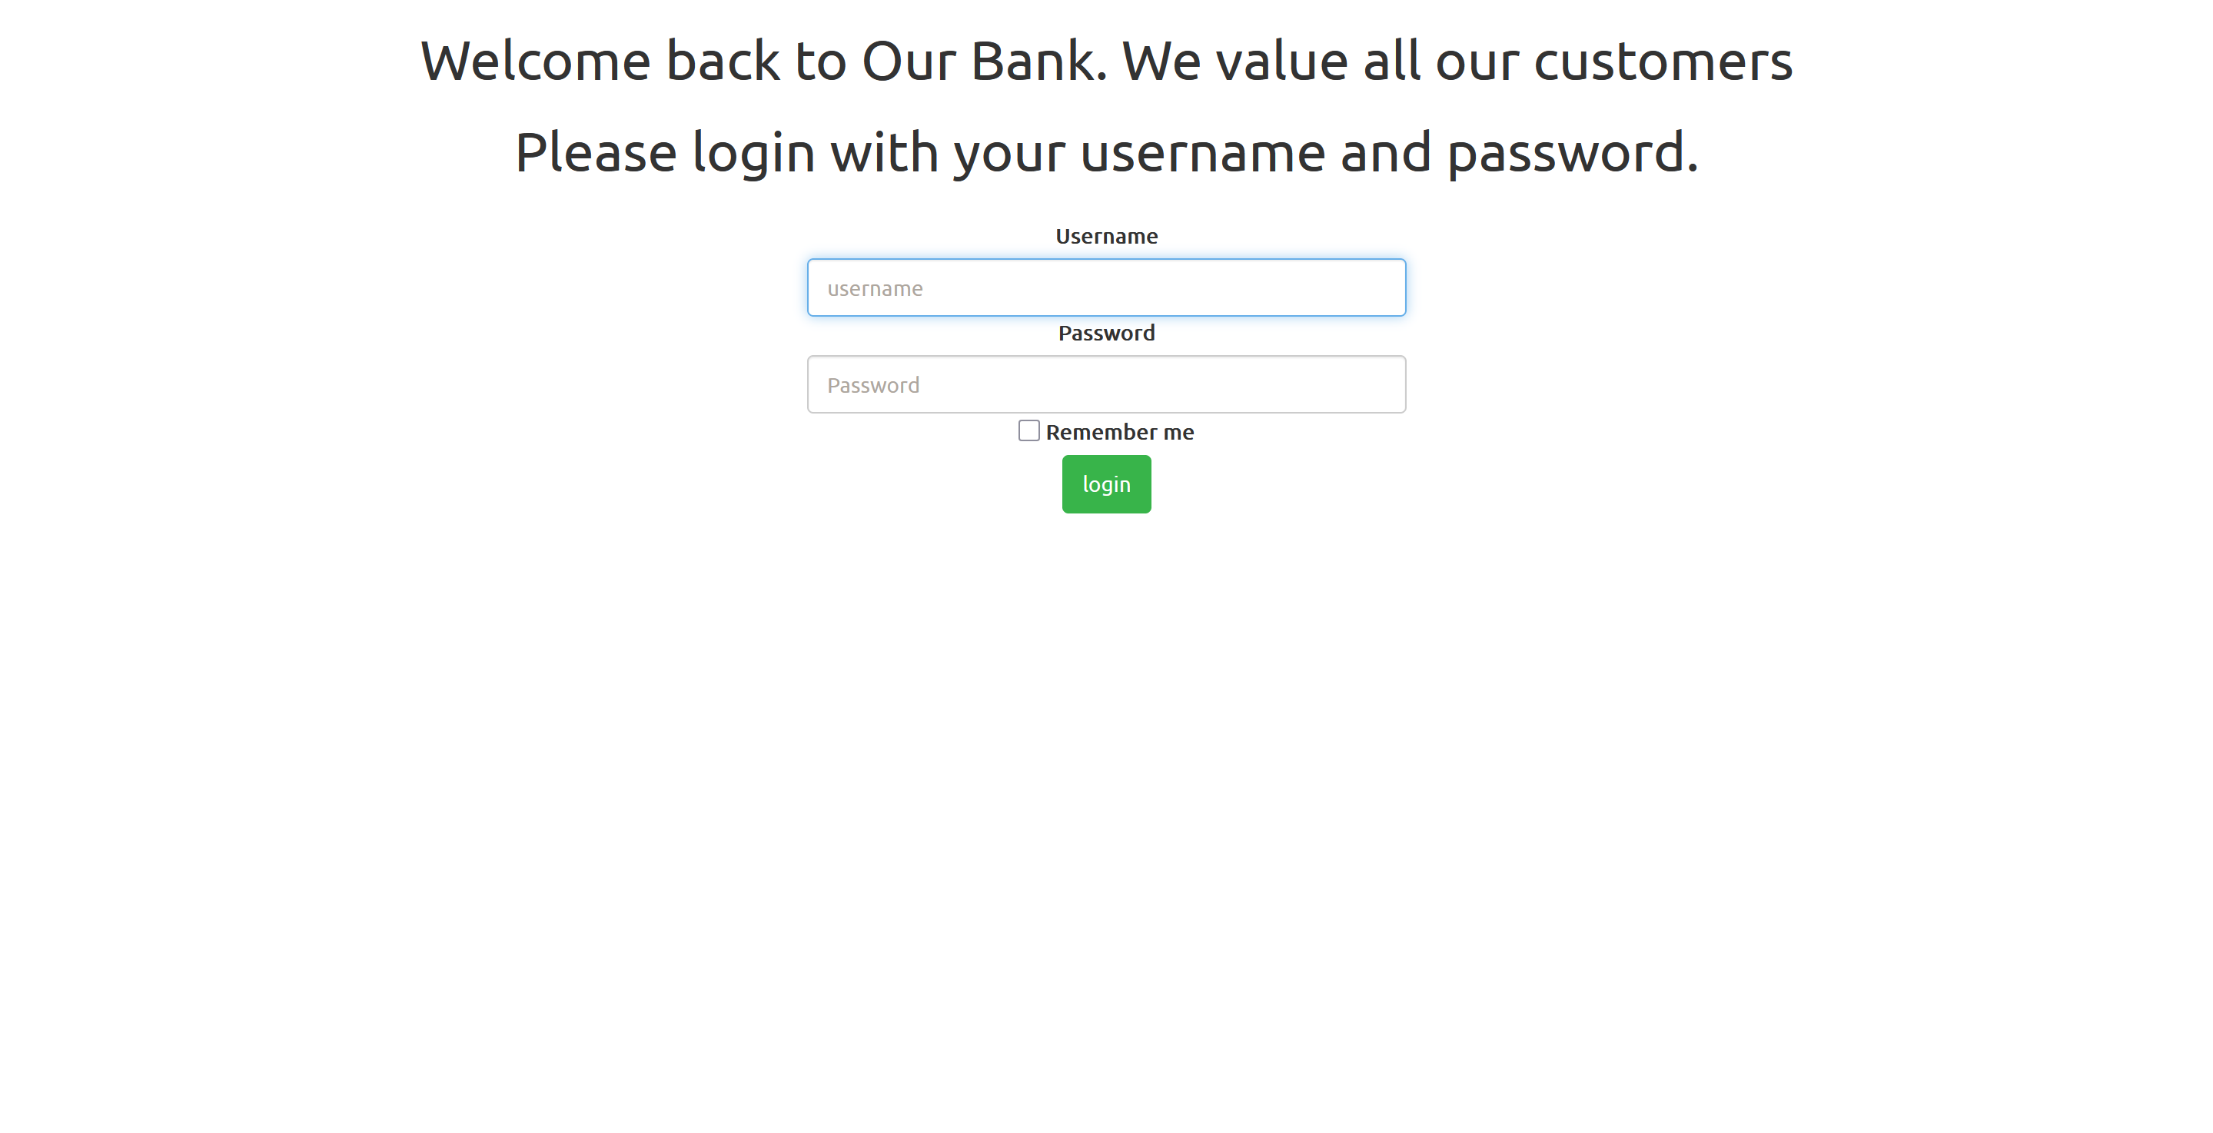Click the words "Our Bank" in the heading
The image size is (2213, 1133).
point(984,61)
